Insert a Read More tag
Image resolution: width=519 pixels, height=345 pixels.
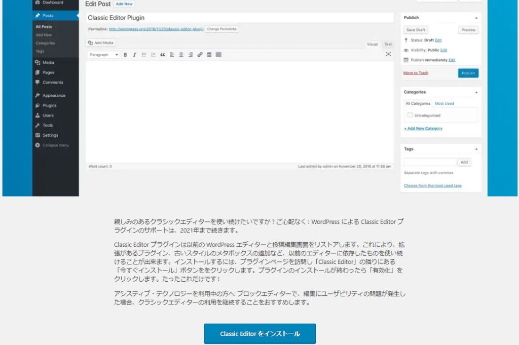(x=209, y=55)
